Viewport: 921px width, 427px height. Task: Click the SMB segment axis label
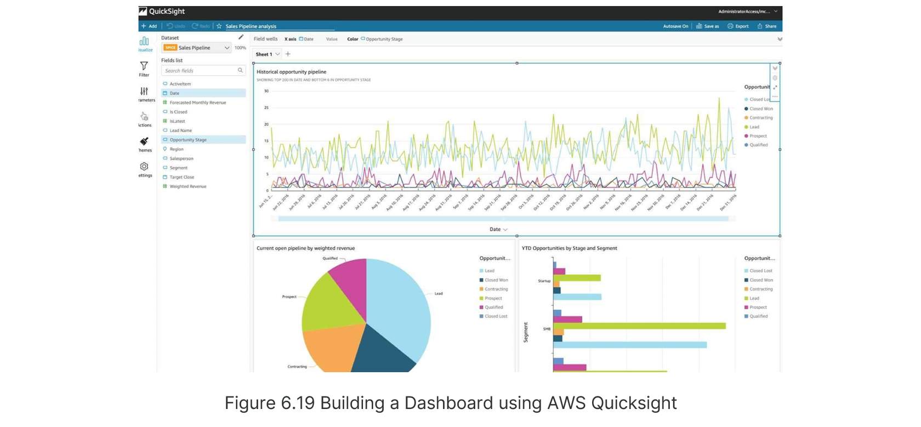[x=547, y=329]
